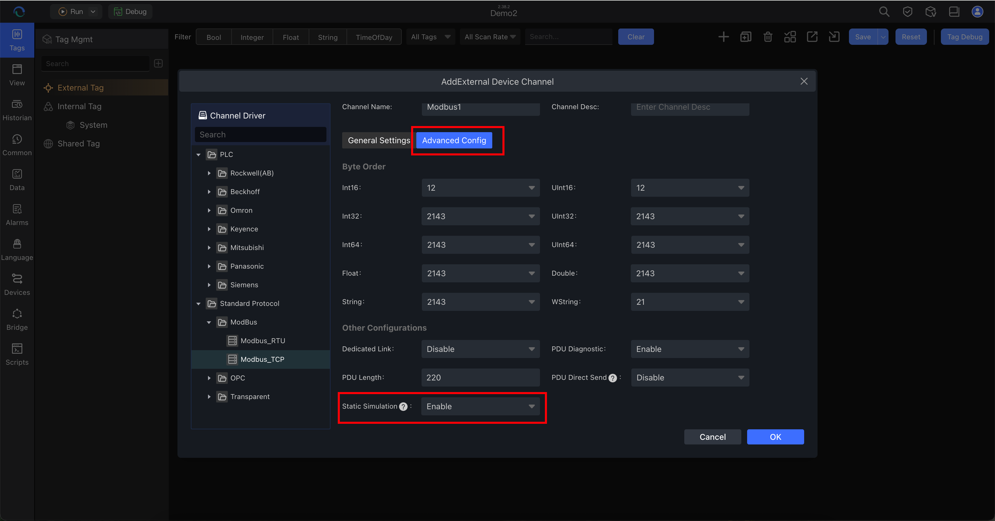
Task: Click the plus add tag toolbar icon
Action: coord(724,37)
